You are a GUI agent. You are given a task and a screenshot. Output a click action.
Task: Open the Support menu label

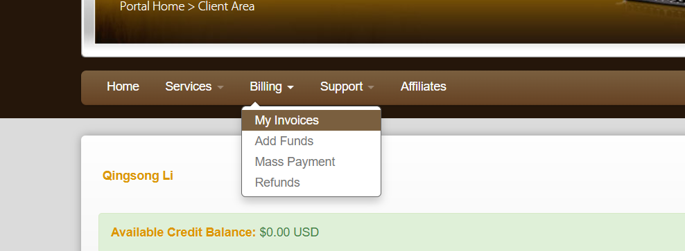tap(341, 86)
